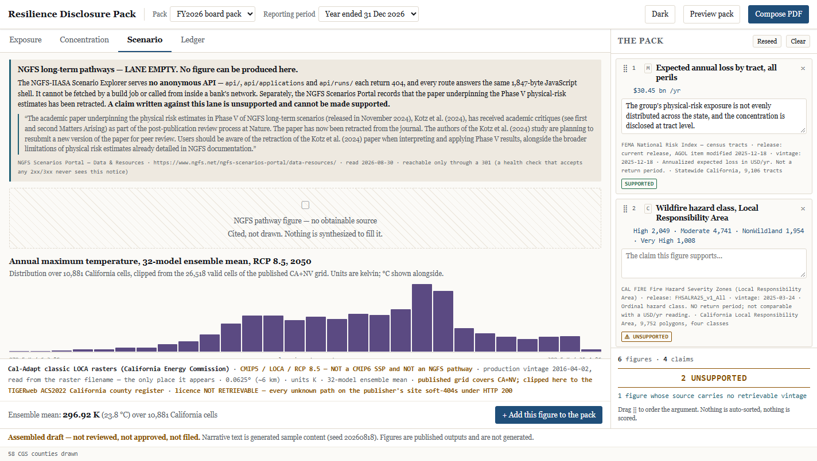Clear the pack

point(798,41)
